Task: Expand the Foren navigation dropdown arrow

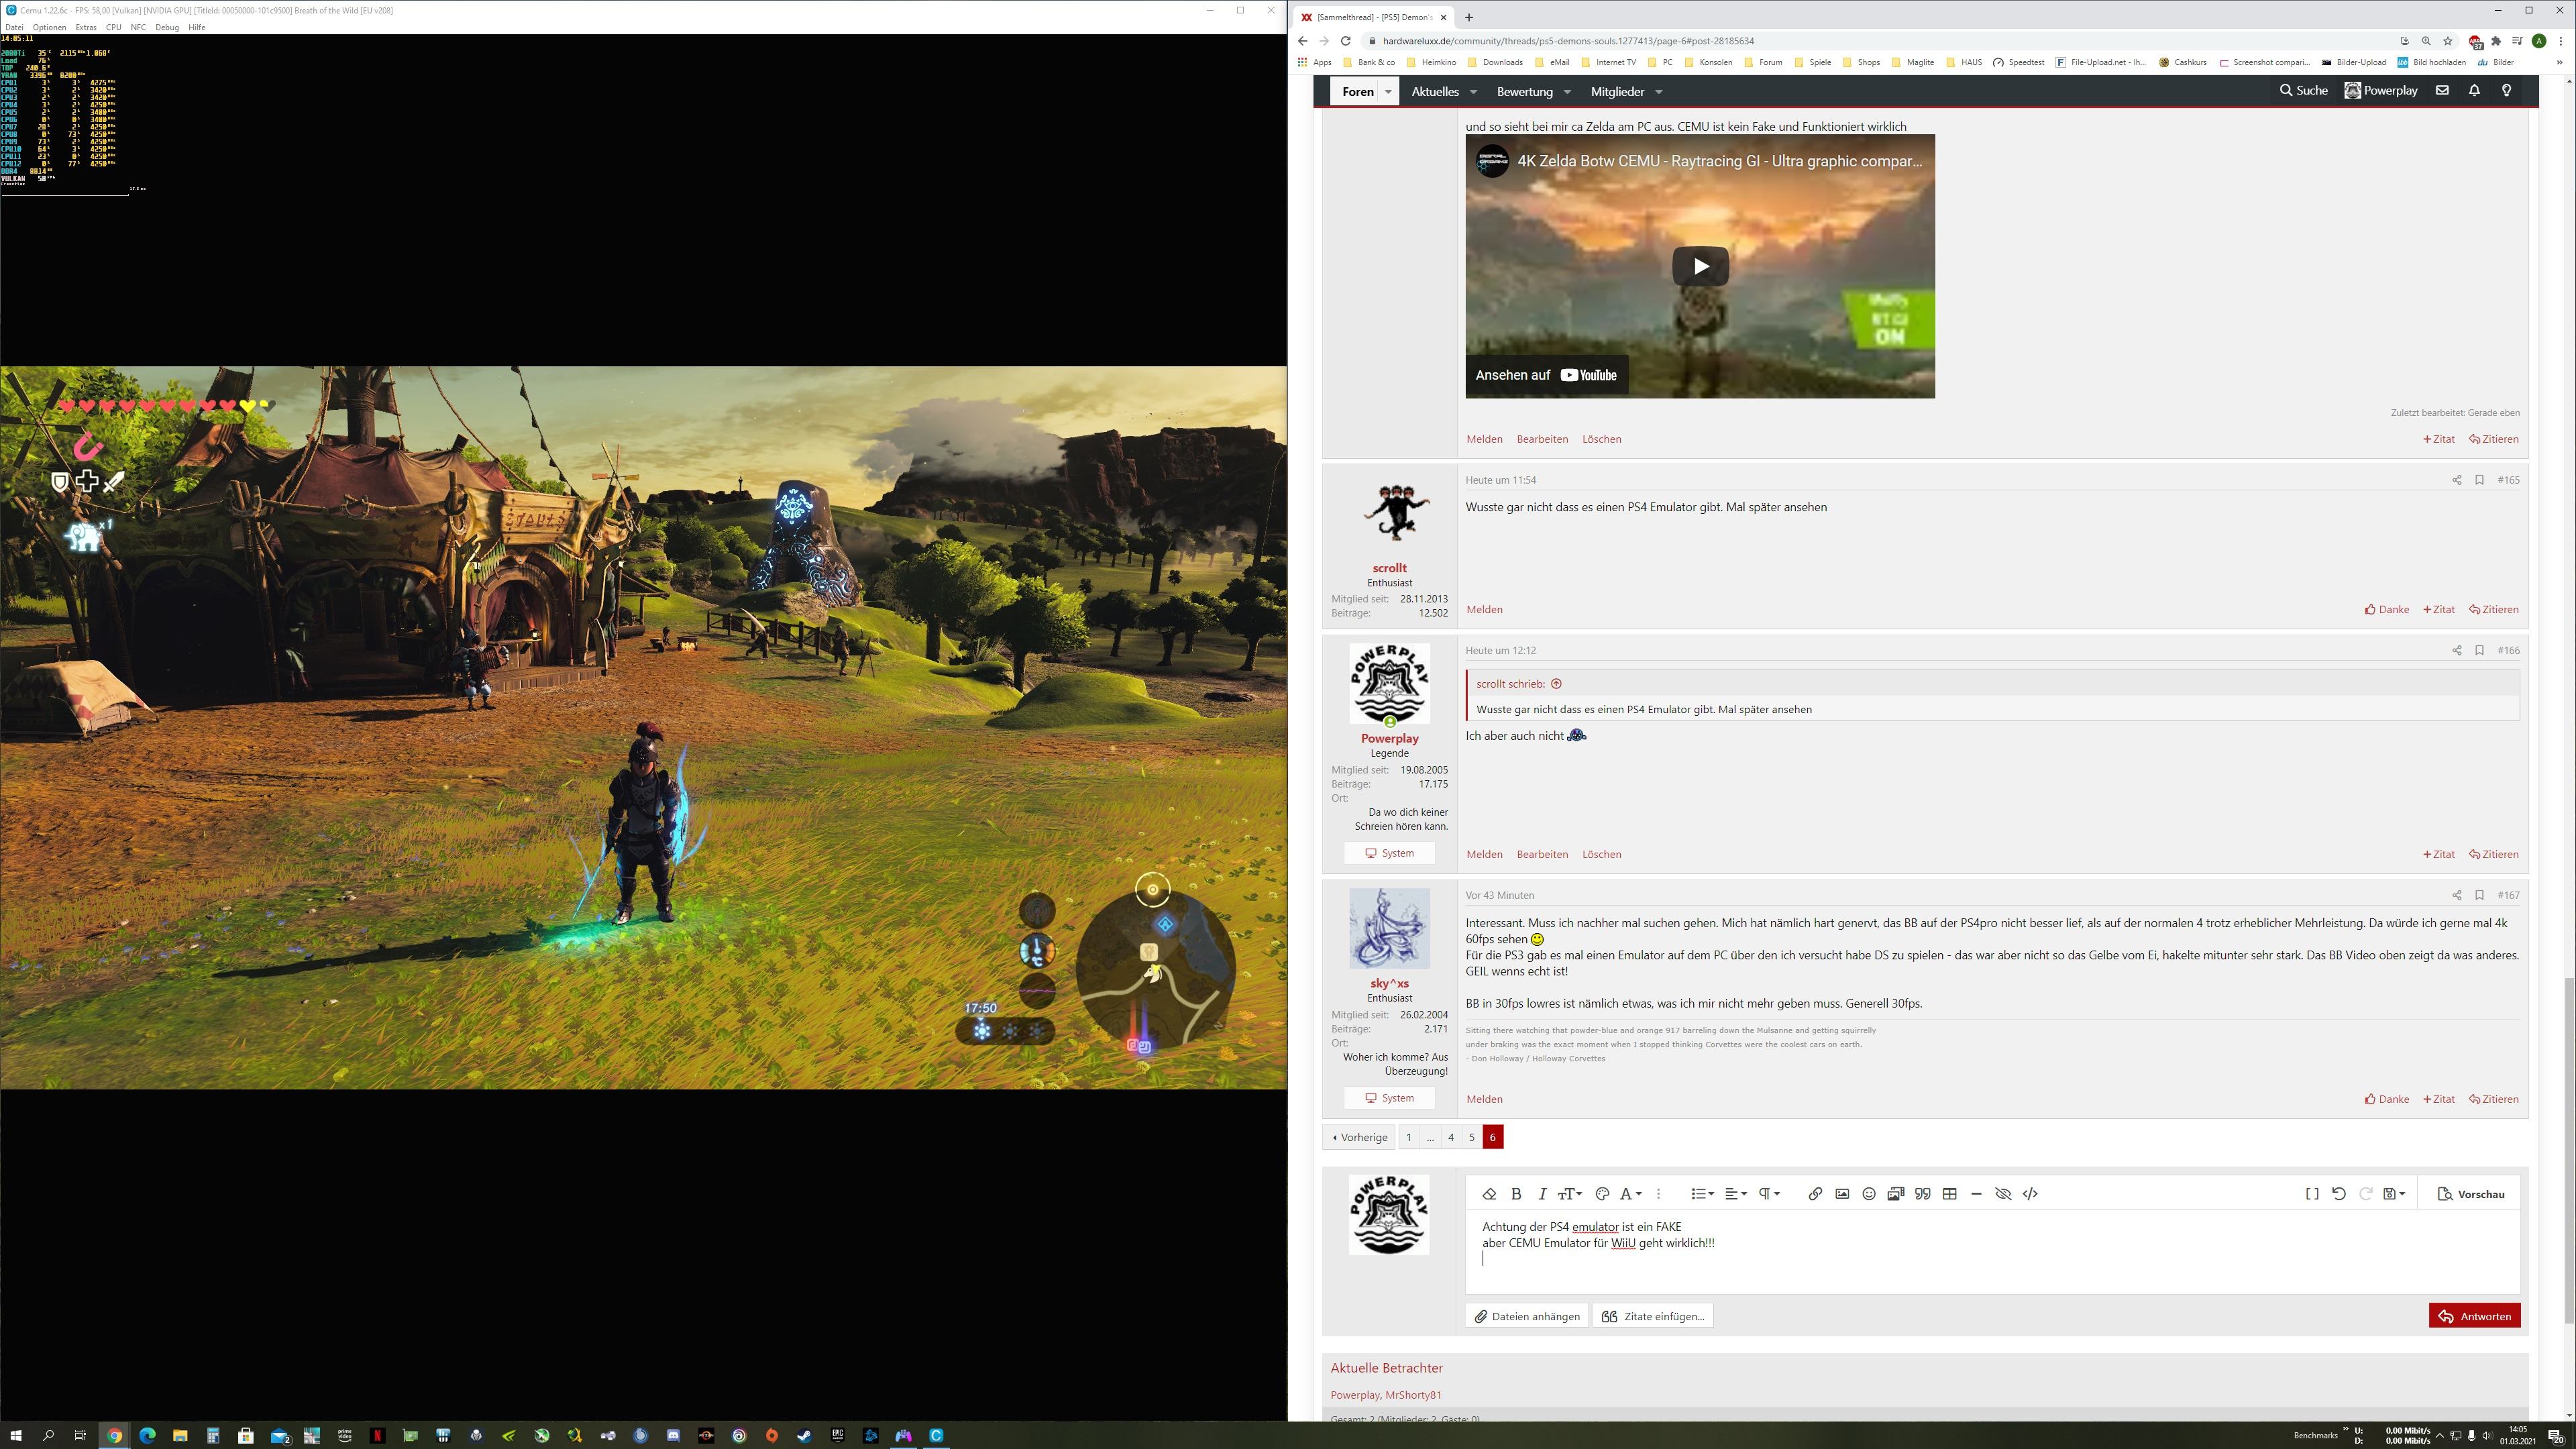Action: point(1388,91)
